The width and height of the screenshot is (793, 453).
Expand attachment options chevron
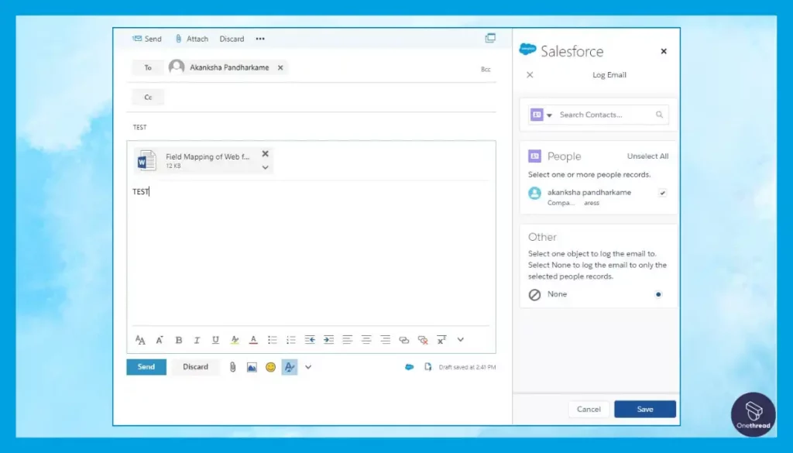tap(265, 167)
